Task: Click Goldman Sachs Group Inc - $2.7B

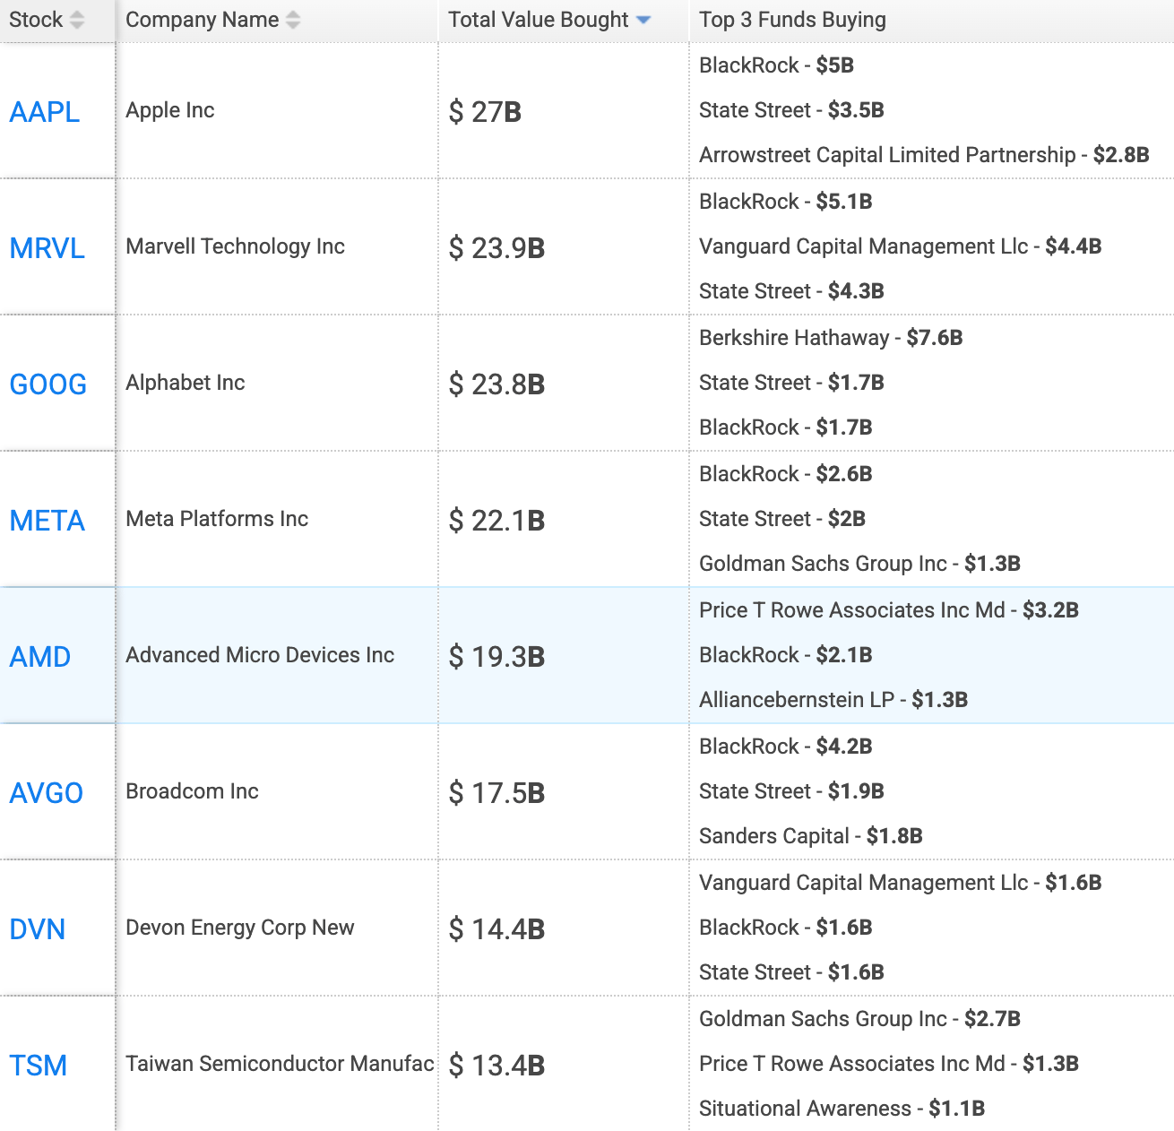Action: tap(859, 1019)
